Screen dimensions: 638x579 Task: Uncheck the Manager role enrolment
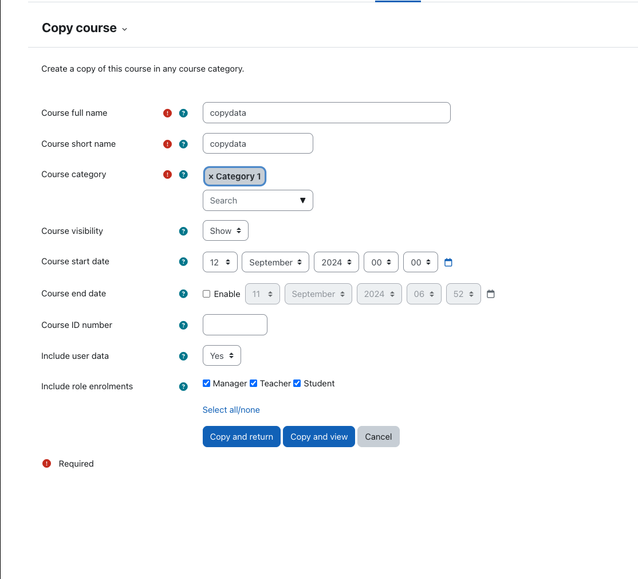(207, 384)
